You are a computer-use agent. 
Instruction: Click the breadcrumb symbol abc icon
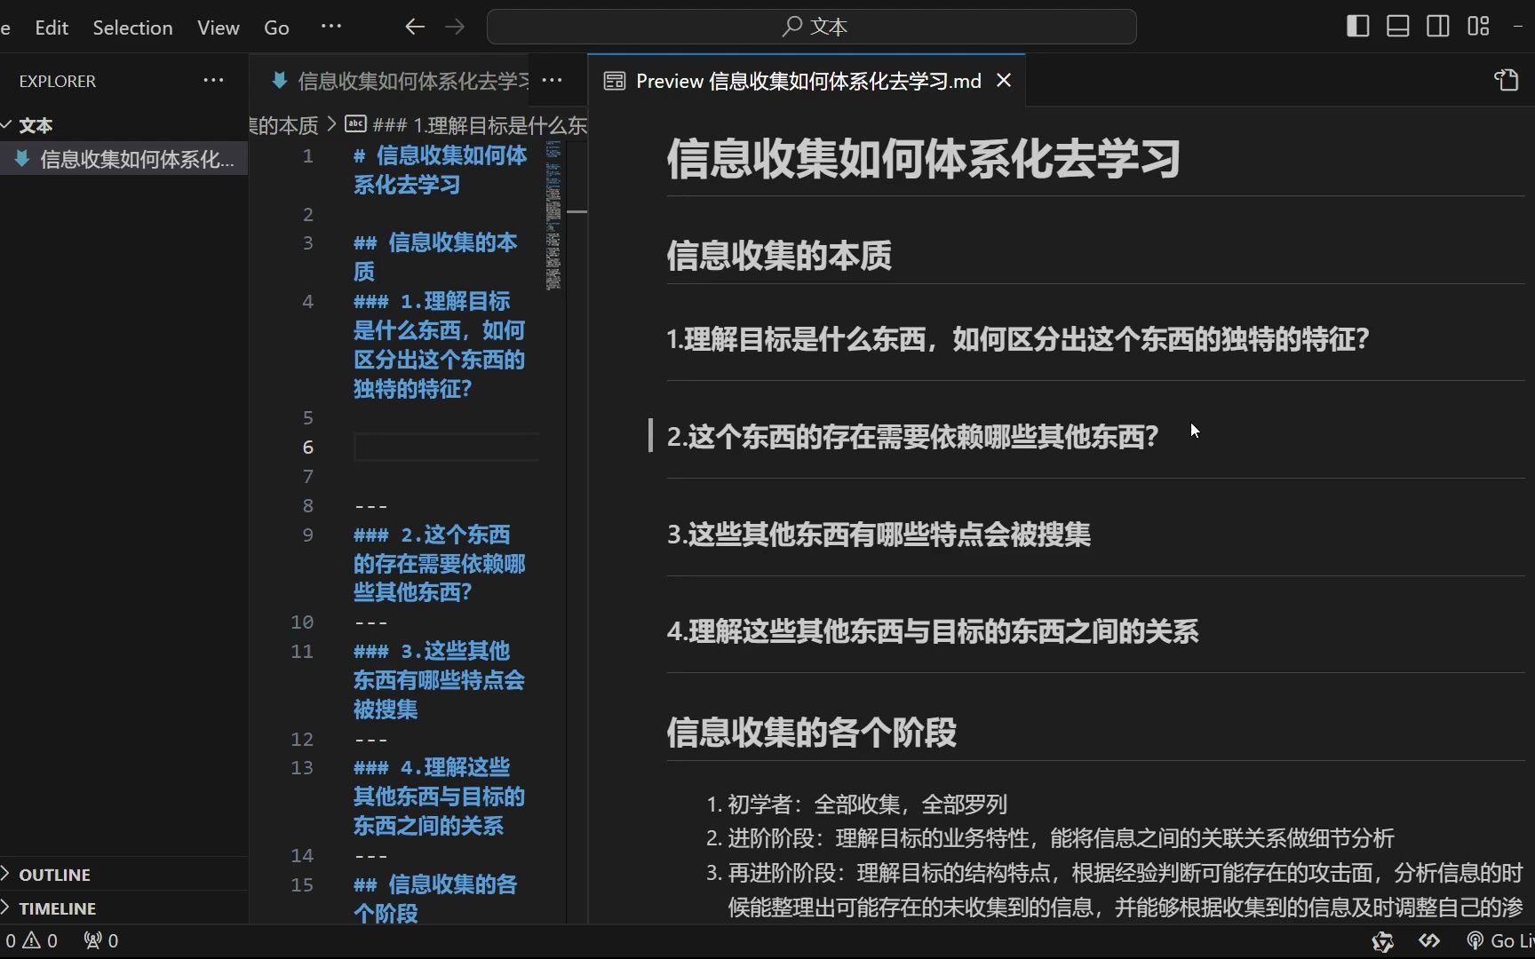click(x=355, y=124)
